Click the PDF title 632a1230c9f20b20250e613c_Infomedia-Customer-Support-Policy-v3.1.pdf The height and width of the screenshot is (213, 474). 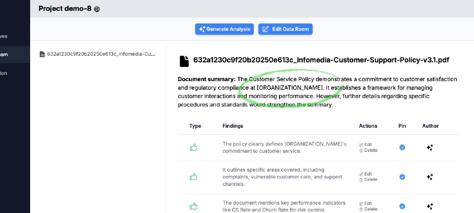tap(321, 60)
